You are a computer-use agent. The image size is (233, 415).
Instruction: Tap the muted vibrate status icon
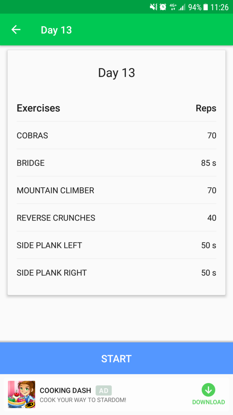153,7
